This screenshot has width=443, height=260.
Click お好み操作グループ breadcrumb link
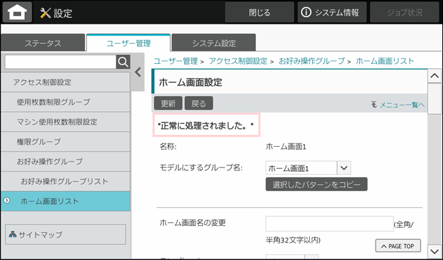coord(311,61)
